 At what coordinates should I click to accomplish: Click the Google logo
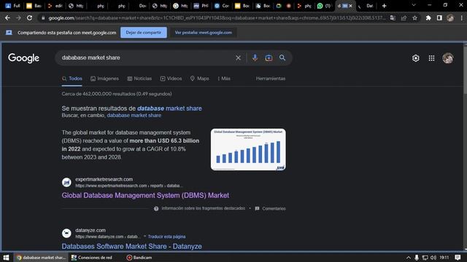pos(23,58)
